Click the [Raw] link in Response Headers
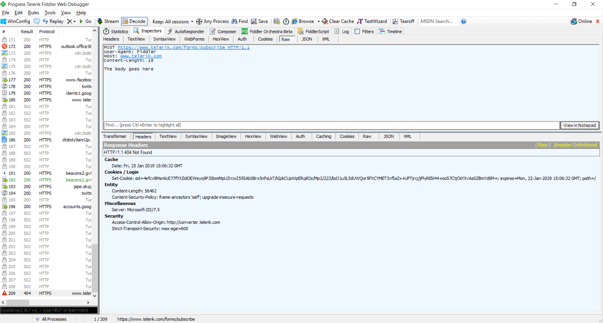Viewport: 603px width, 323px height. click(x=543, y=145)
